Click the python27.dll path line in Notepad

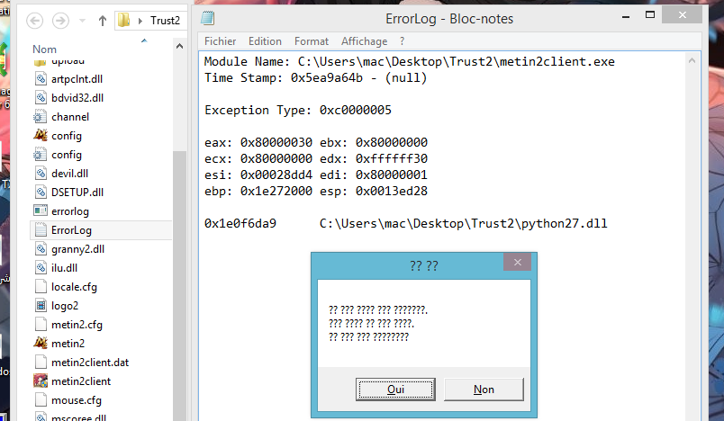point(406,224)
